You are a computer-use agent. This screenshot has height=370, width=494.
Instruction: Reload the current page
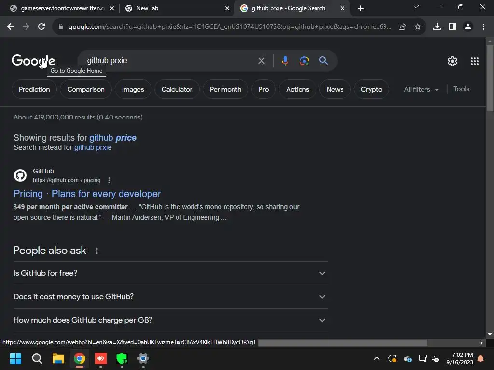(x=41, y=27)
